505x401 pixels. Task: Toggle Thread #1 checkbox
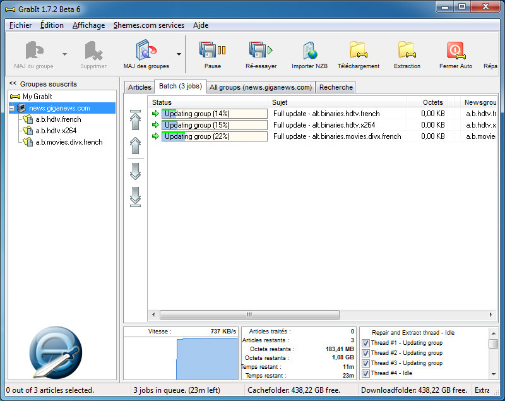(365, 343)
